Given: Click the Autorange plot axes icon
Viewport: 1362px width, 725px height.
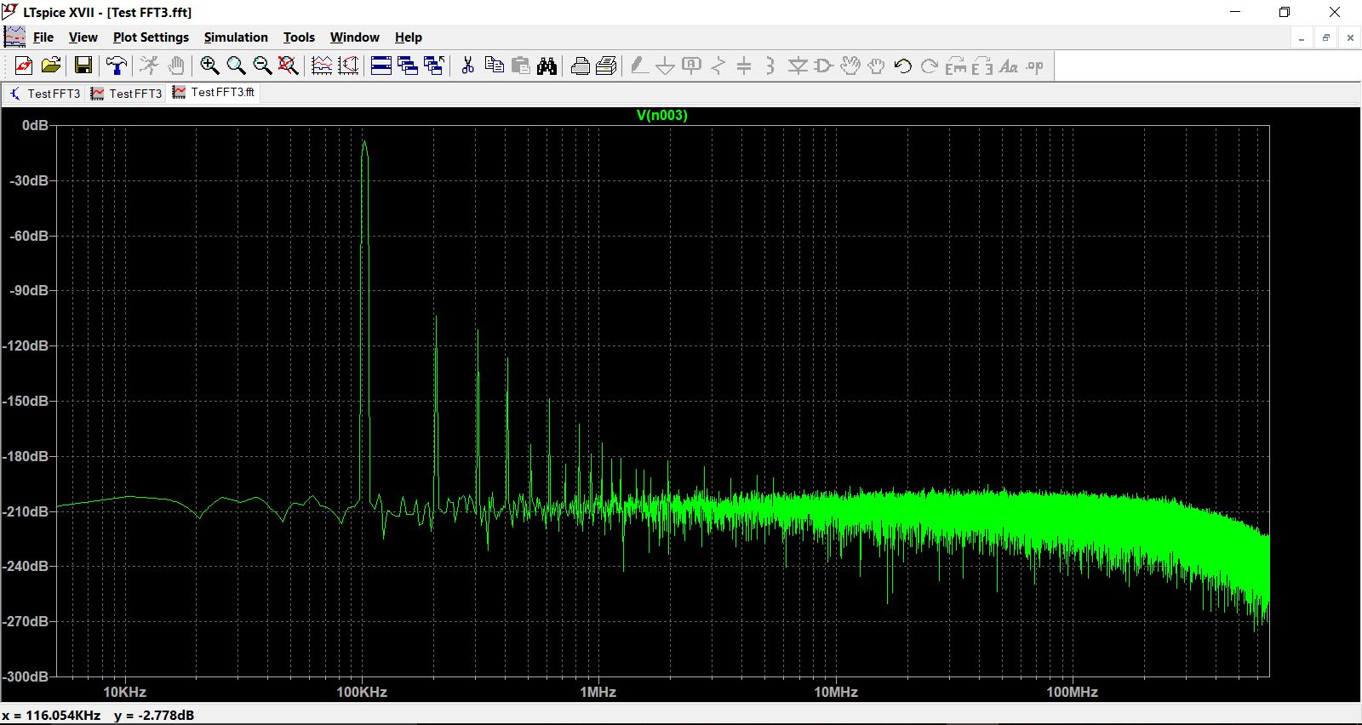Looking at the screenshot, I should [x=322, y=66].
